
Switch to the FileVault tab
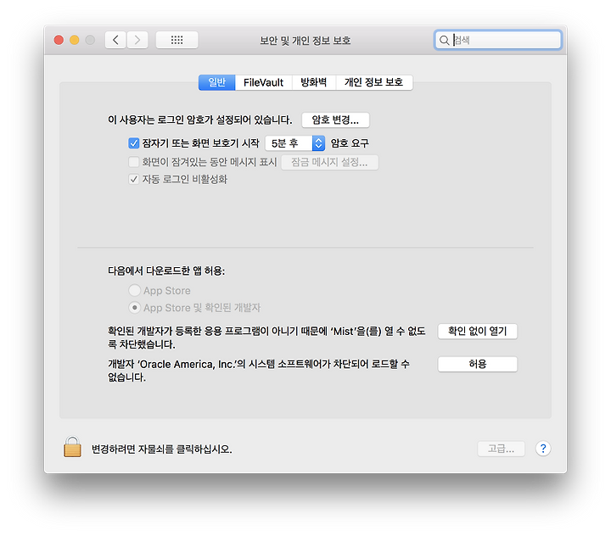263,82
